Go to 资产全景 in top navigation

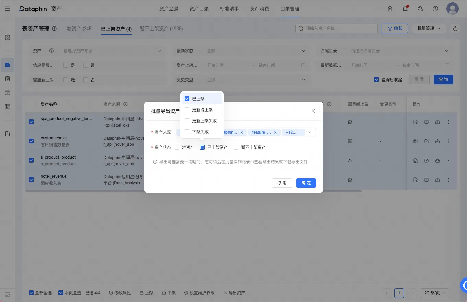point(169,9)
